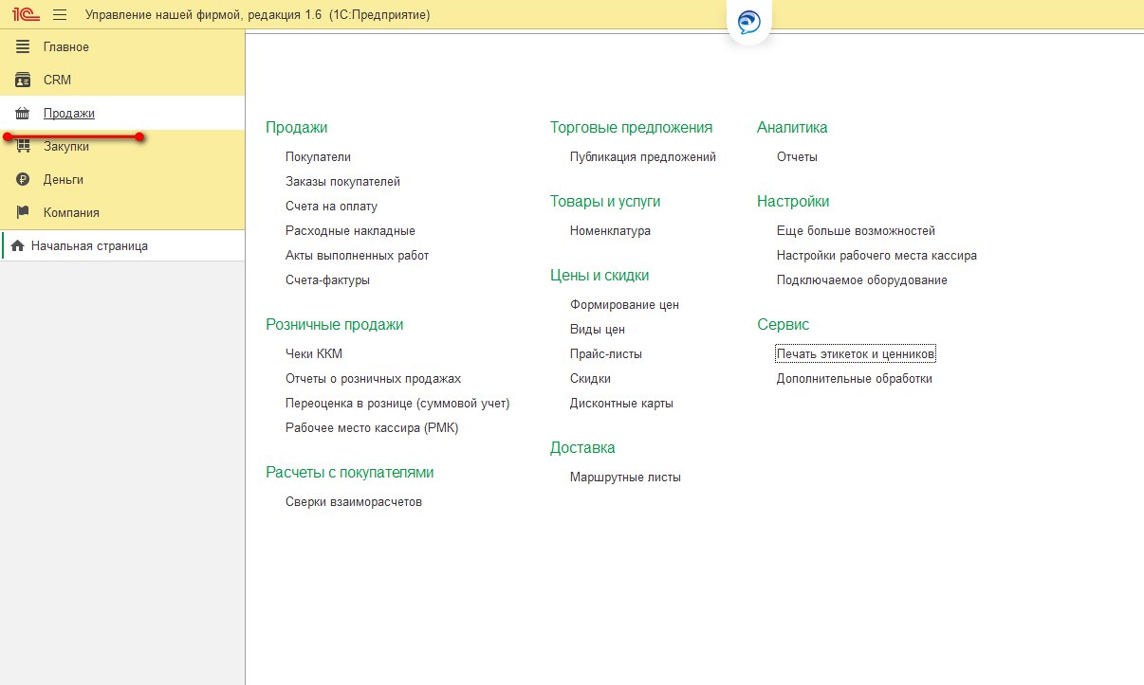Open Счета-фактуры
Screen dimensions: 1144x685
pos(327,280)
